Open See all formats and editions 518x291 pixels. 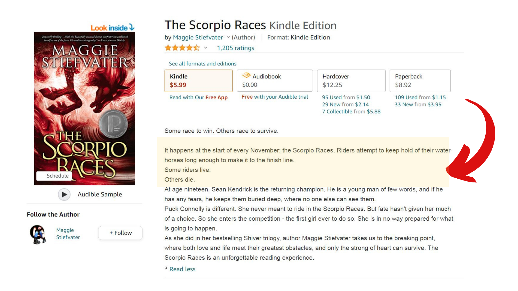(203, 64)
